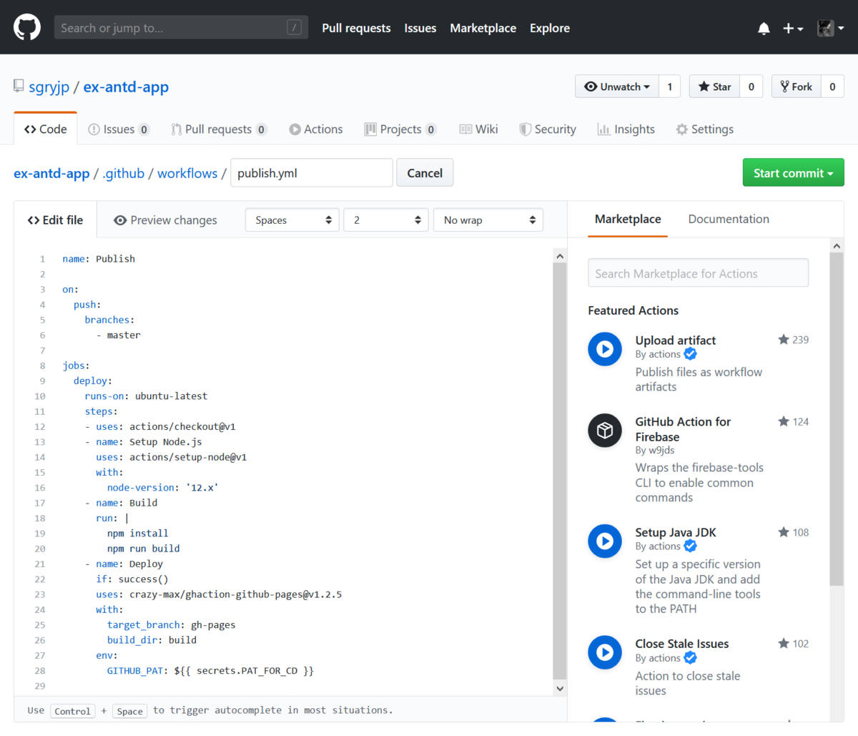This screenshot has height=736, width=858.
Task: Open the Setup Java JDK action
Action: [x=676, y=532]
